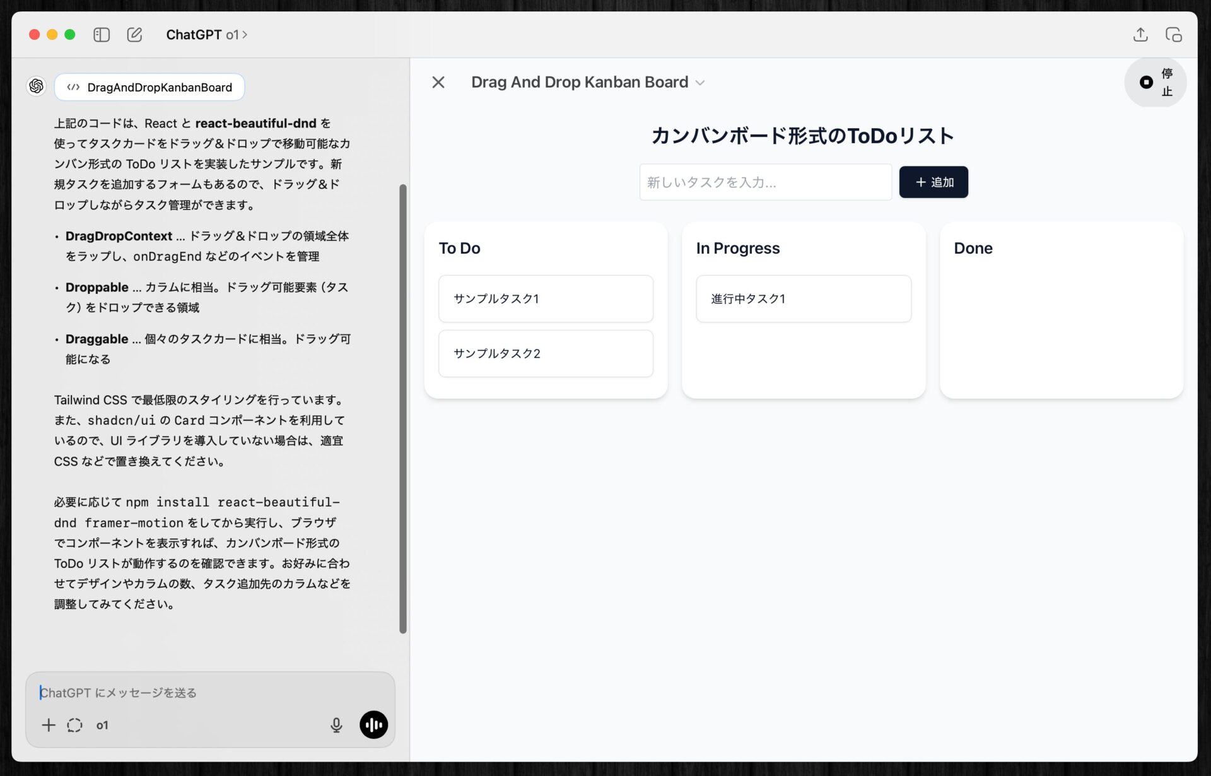Click the share upload icon
Image resolution: width=1211 pixels, height=776 pixels.
click(x=1140, y=35)
